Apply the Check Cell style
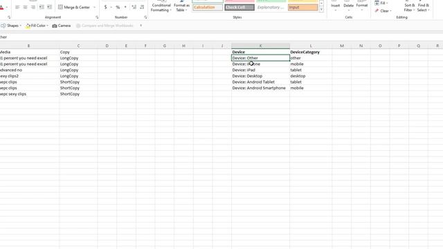Image resolution: width=443 pixels, height=249 pixels. click(x=239, y=8)
